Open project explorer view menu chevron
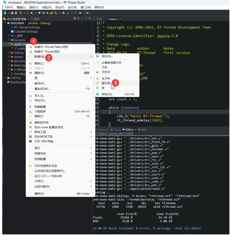This screenshot has height=236, width=230. point(83,18)
